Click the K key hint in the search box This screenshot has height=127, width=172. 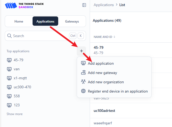tap(81, 36)
